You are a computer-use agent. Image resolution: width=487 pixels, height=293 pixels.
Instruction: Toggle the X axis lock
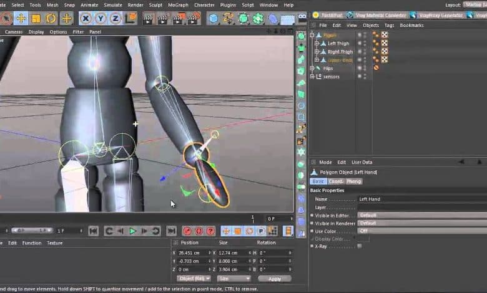[86, 19]
